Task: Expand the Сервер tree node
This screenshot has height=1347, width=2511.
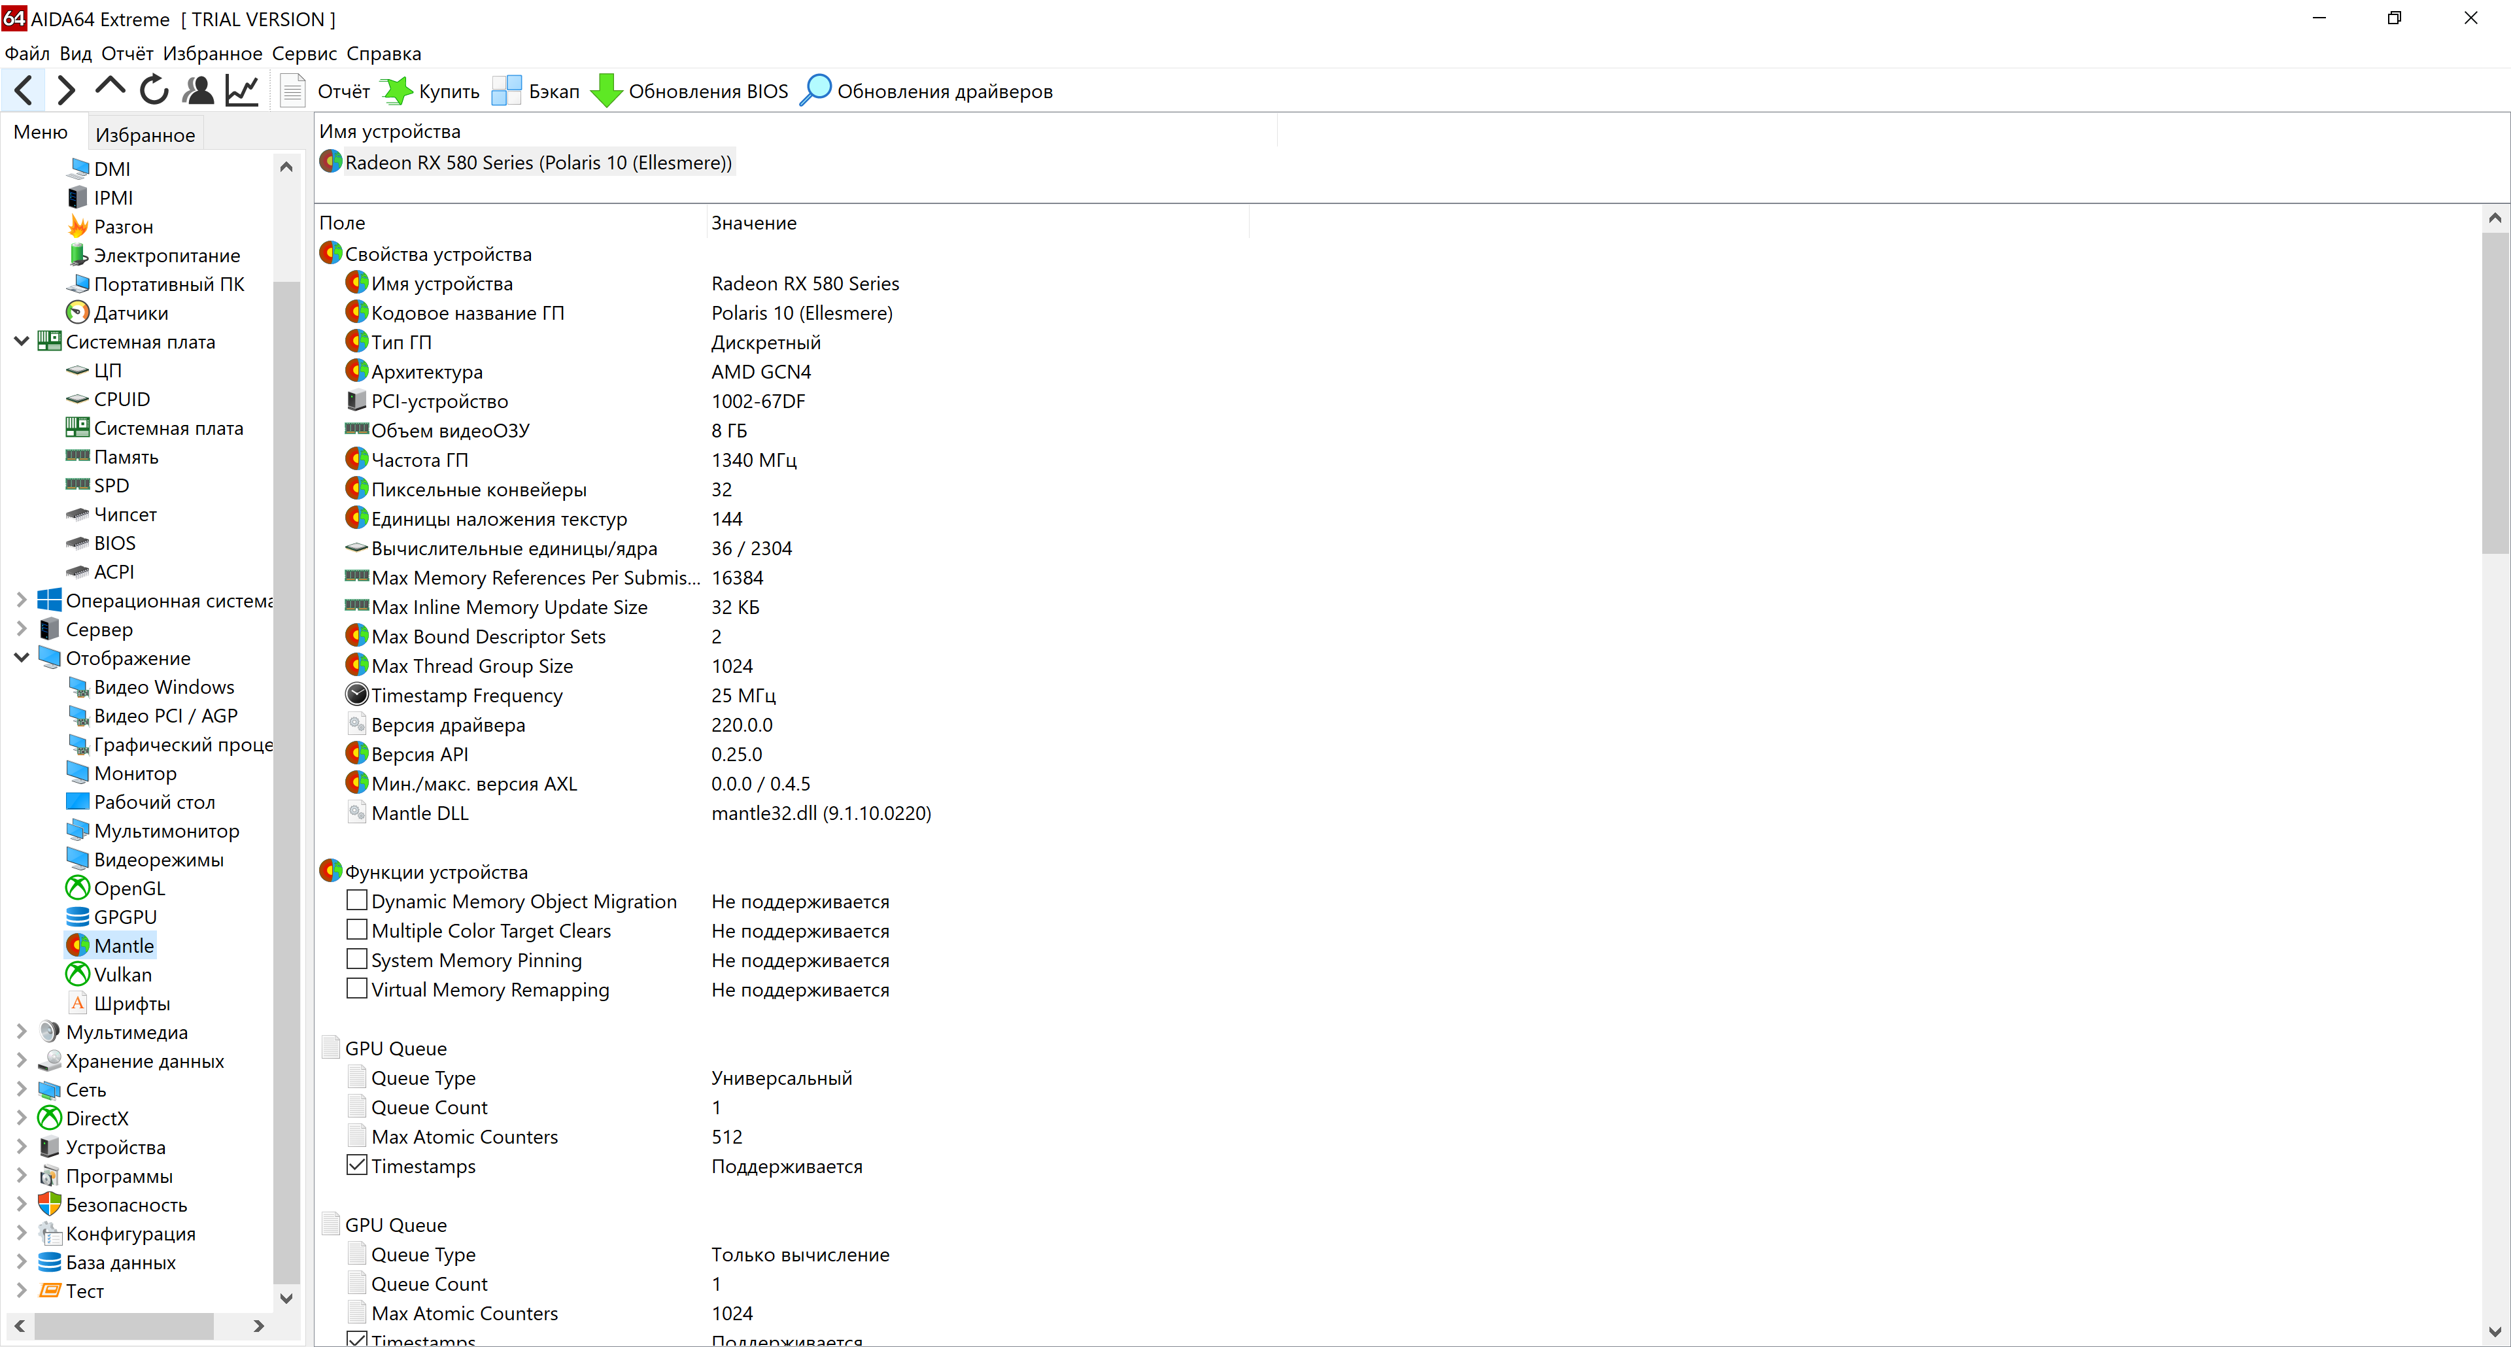Action: click(x=22, y=628)
